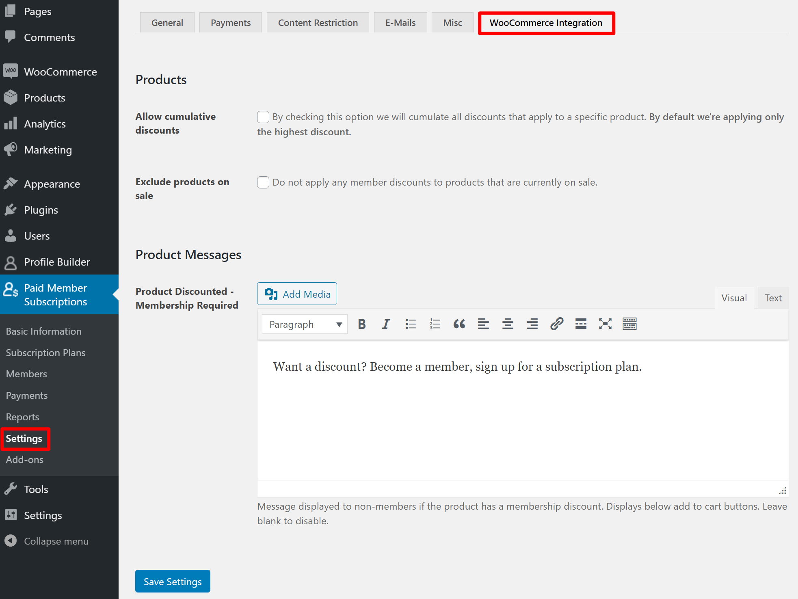The image size is (798, 599).
Task: Click the Tools wrench icon
Action: (11, 489)
